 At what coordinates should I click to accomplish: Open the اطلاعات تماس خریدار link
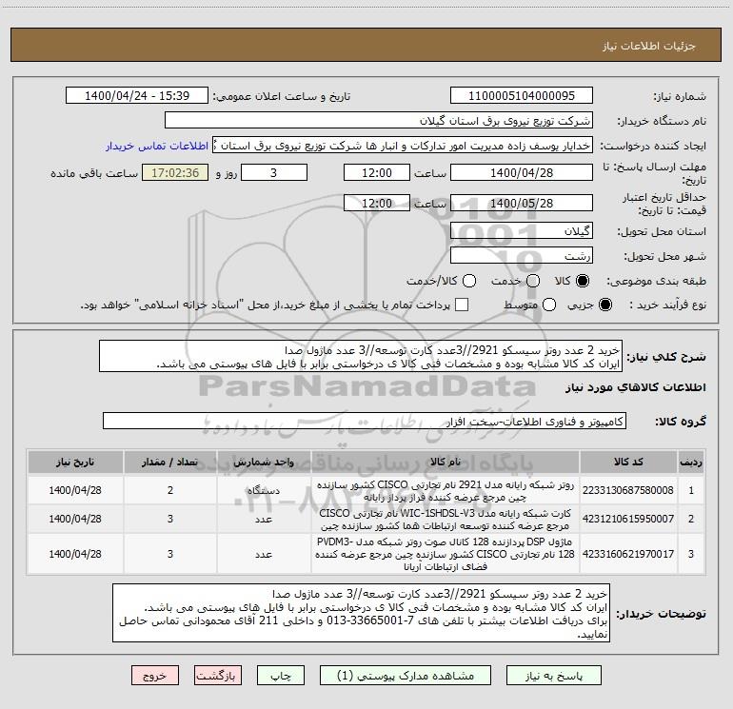157,146
